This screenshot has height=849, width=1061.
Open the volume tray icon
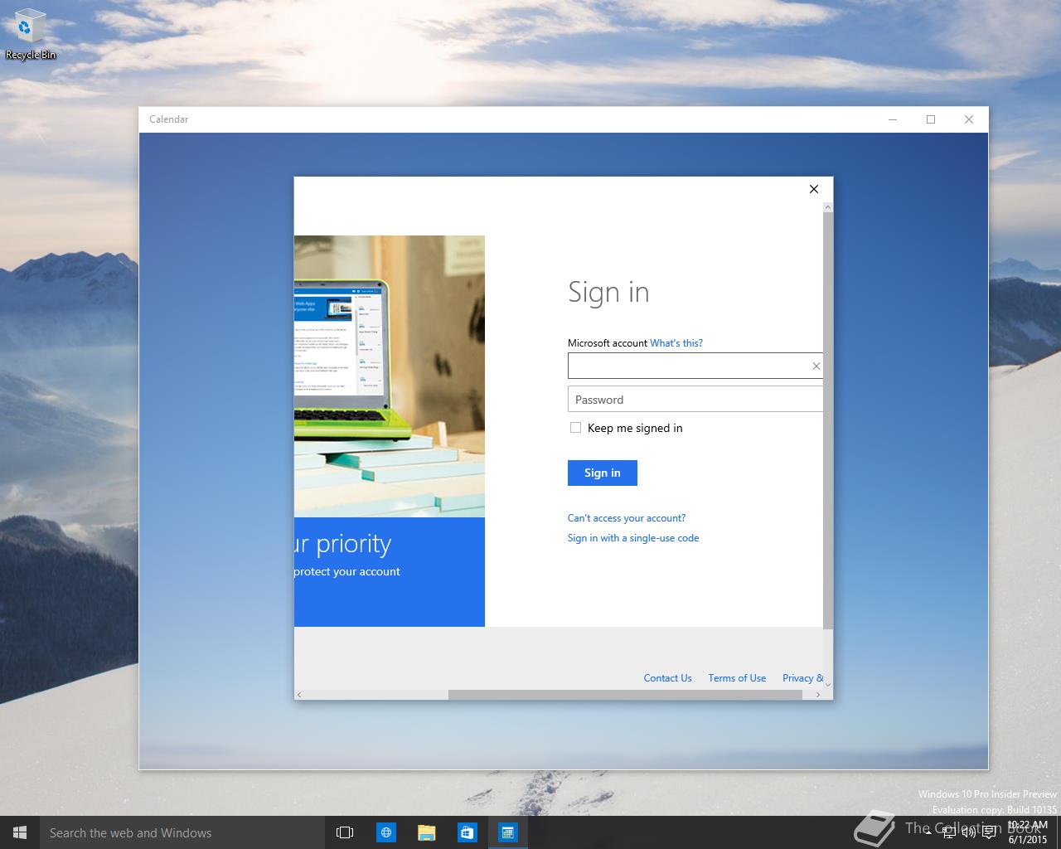click(968, 832)
